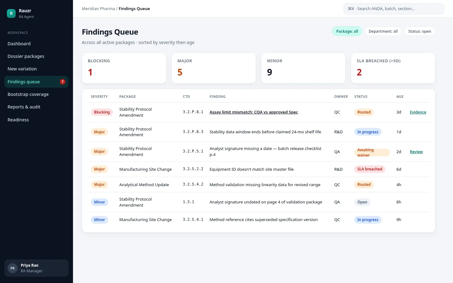453x283 pixels.
Task: Select the SLA Breached summary card
Action: (x=393, y=68)
